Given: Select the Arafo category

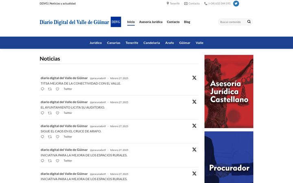Looking at the screenshot, I should (169, 43).
